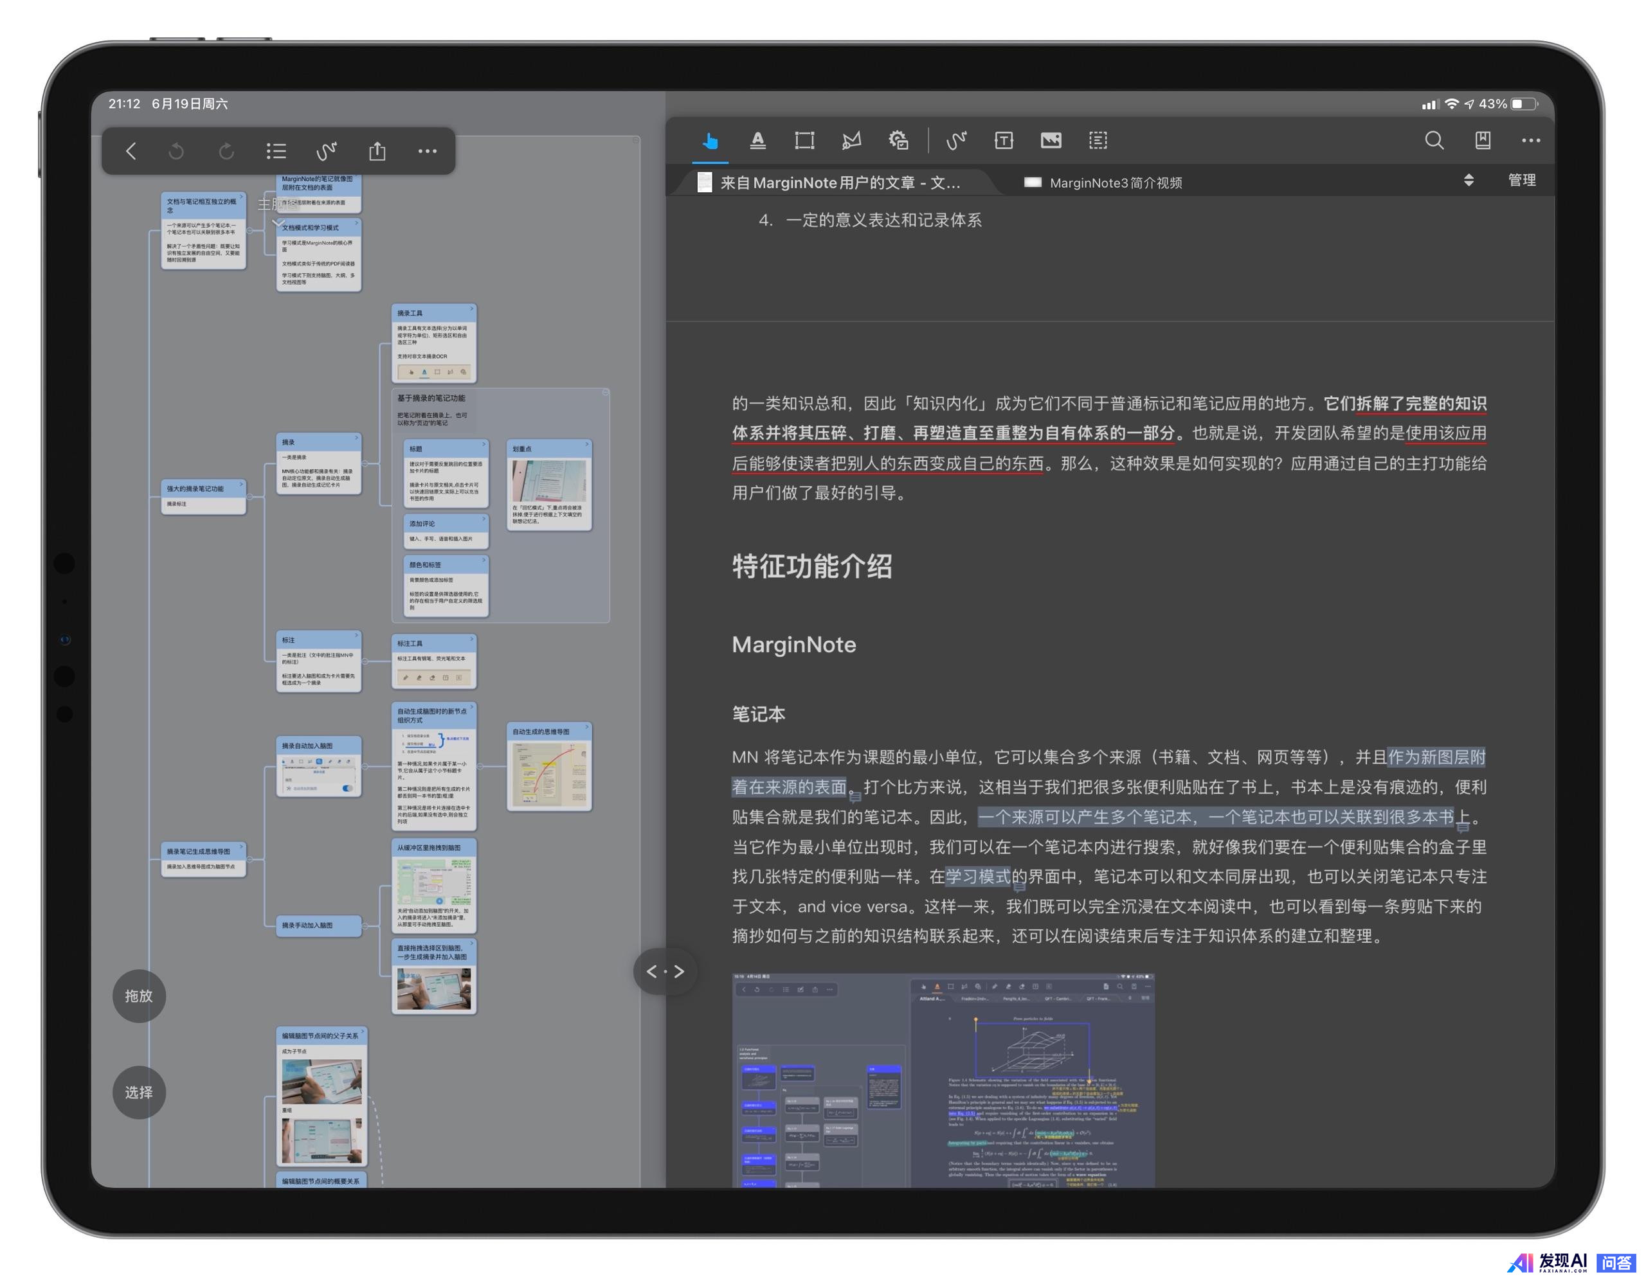
Task: Select the 从缓冲区里拖拽到脑图 node
Action: tap(434, 886)
